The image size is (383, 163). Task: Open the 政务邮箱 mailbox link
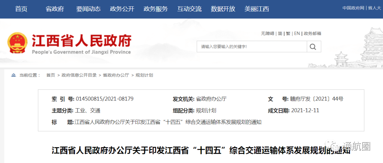point(312,34)
